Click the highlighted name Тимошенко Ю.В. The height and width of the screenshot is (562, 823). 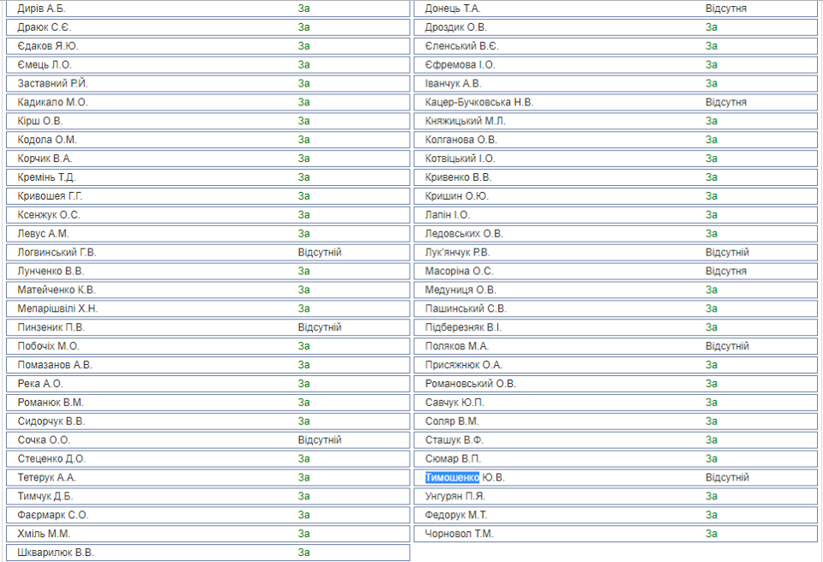coord(466,477)
